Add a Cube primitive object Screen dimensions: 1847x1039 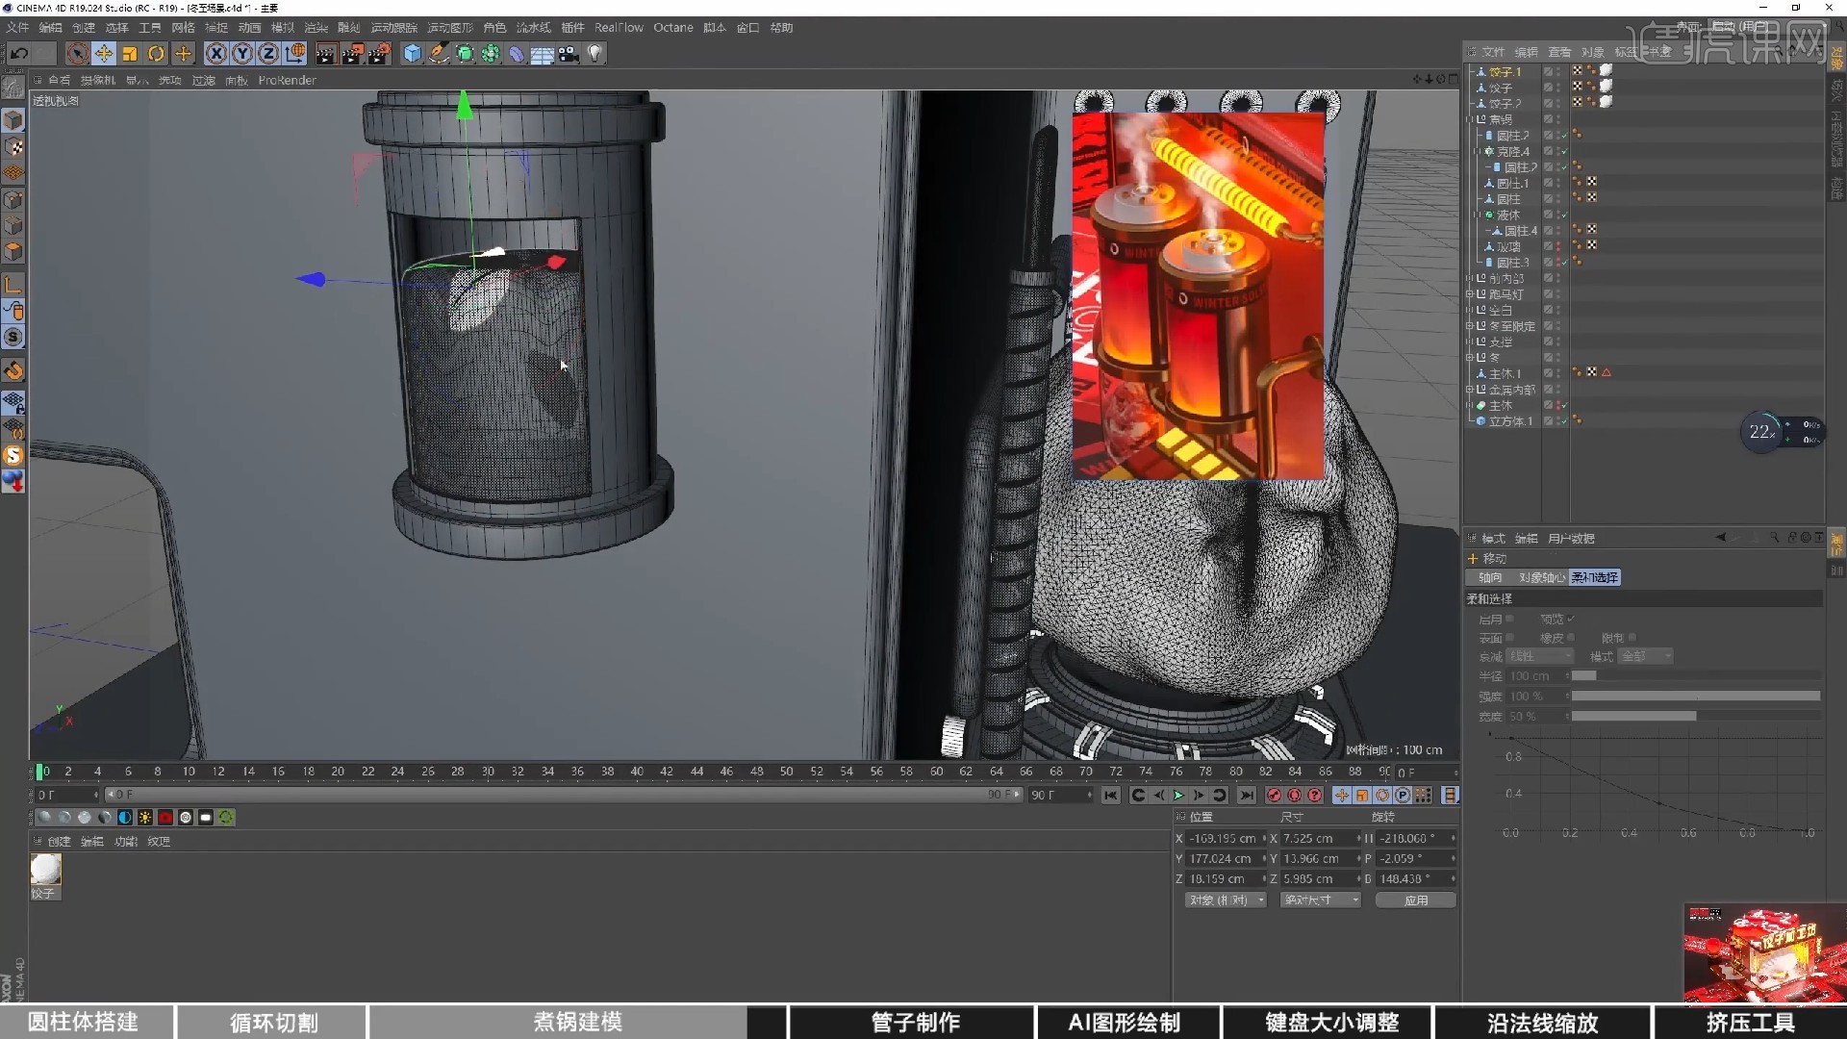(413, 54)
